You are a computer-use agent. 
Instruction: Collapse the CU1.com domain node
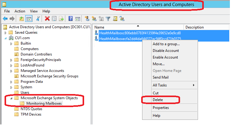coord(5,38)
